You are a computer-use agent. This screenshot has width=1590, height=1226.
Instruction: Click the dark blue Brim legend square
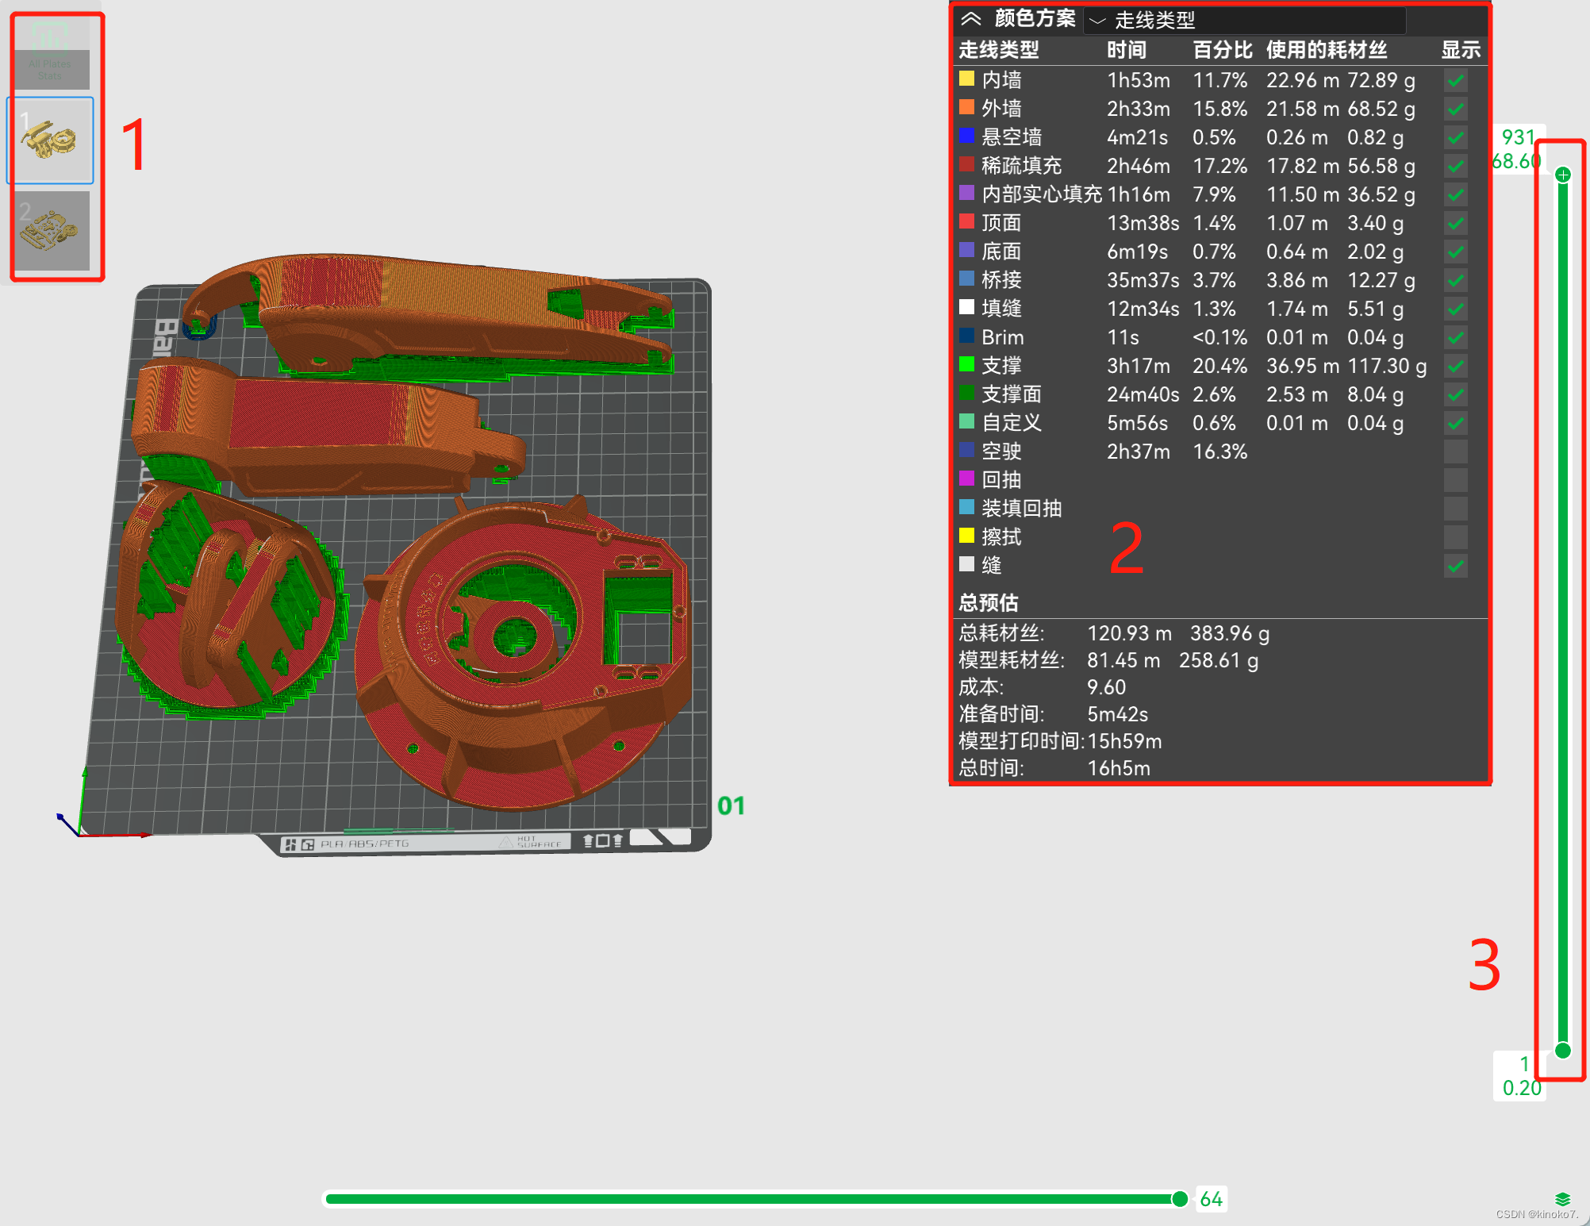coord(966,336)
